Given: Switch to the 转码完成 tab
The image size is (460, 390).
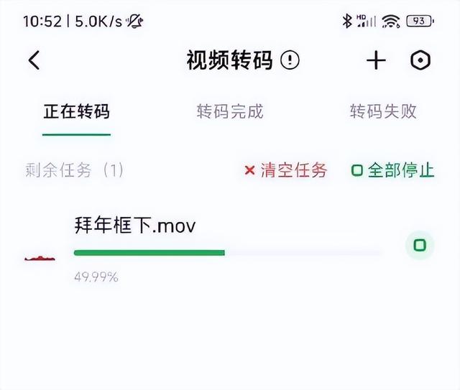Looking at the screenshot, I should 230,111.
